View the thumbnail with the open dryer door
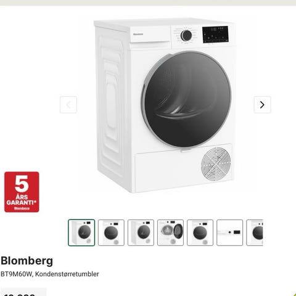 click(170, 232)
